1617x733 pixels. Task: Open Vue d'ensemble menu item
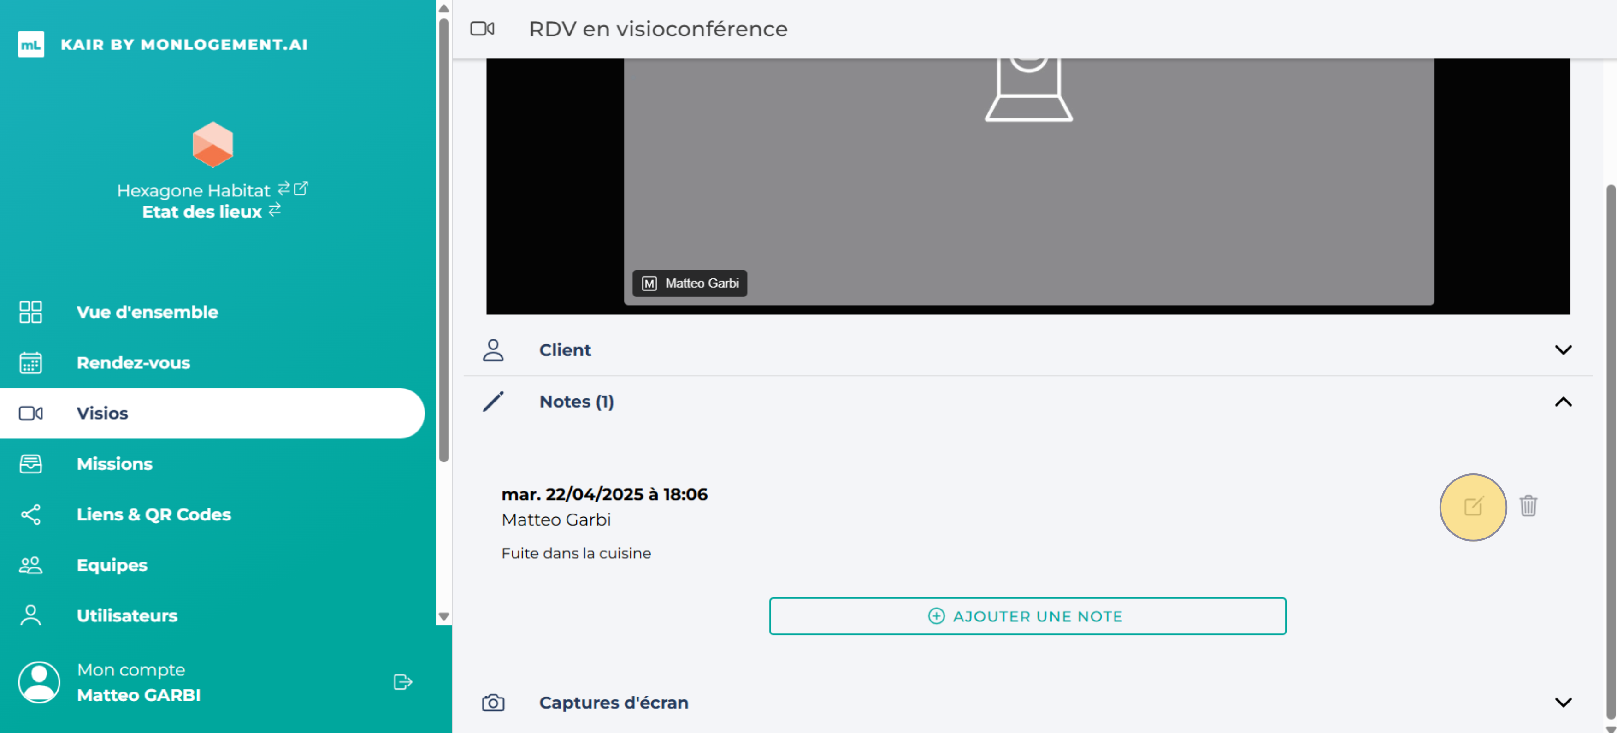[x=147, y=312]
